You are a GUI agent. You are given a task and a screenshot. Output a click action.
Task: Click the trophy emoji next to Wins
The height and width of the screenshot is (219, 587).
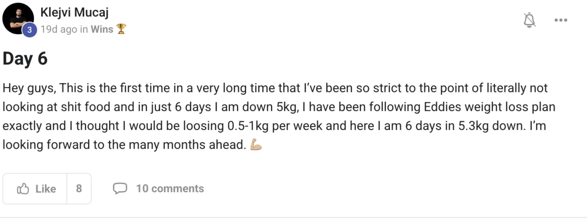(121, 29)
